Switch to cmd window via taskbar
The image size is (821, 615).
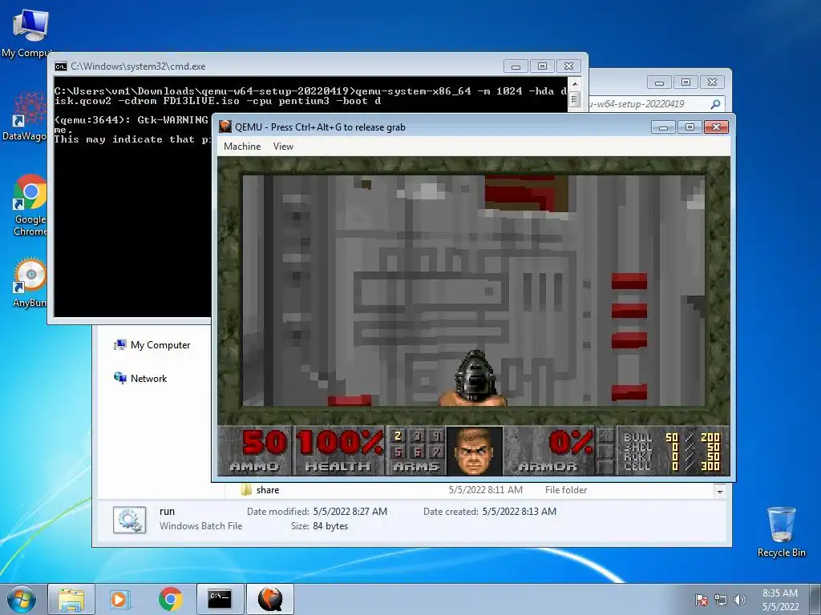coord(220,599)
